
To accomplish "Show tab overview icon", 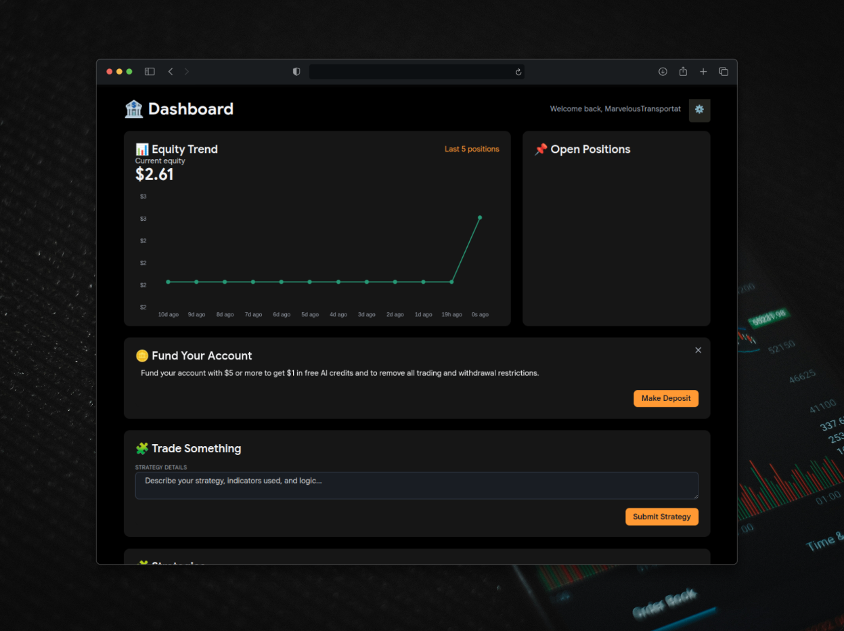I will (724, 72).
